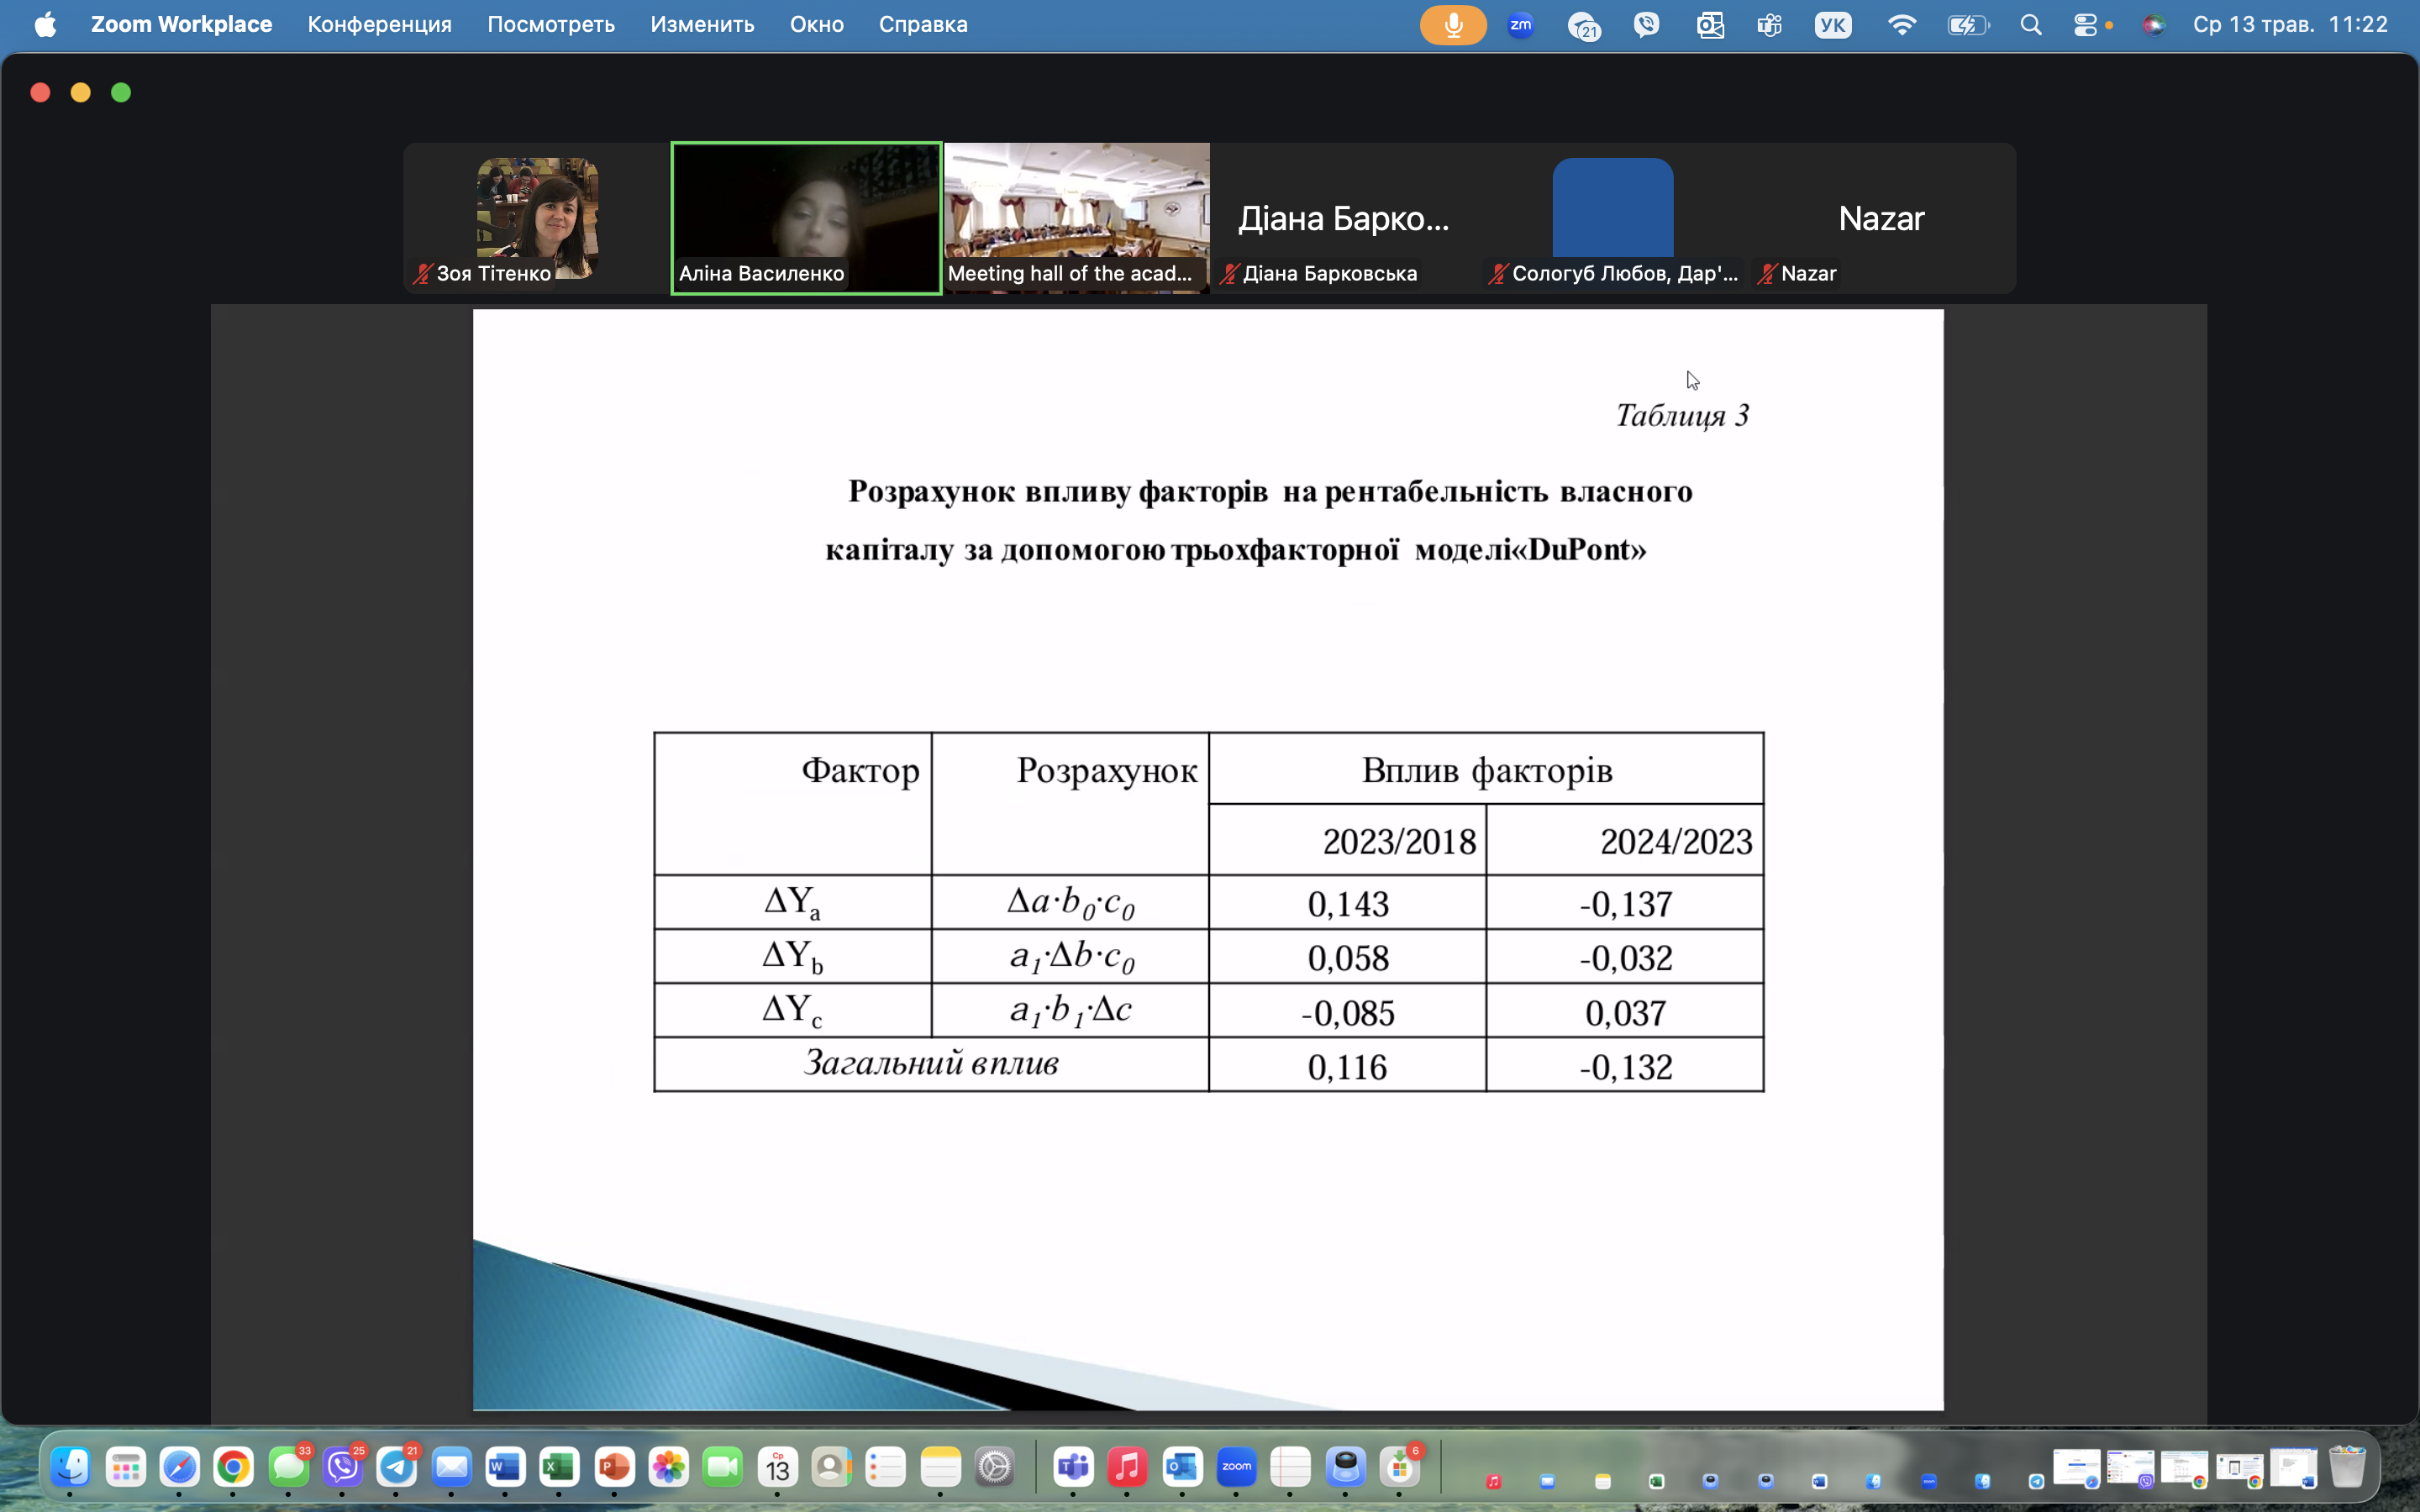Expand the battery status menu

[x=1968, y=25]
